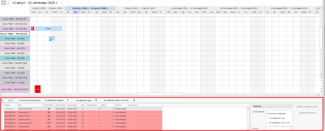Image resolution: width=325 pixels, height=131 pixels.
Task: Go to next period with right arrow
Action: pyautogui.click(x=8, y=3)
